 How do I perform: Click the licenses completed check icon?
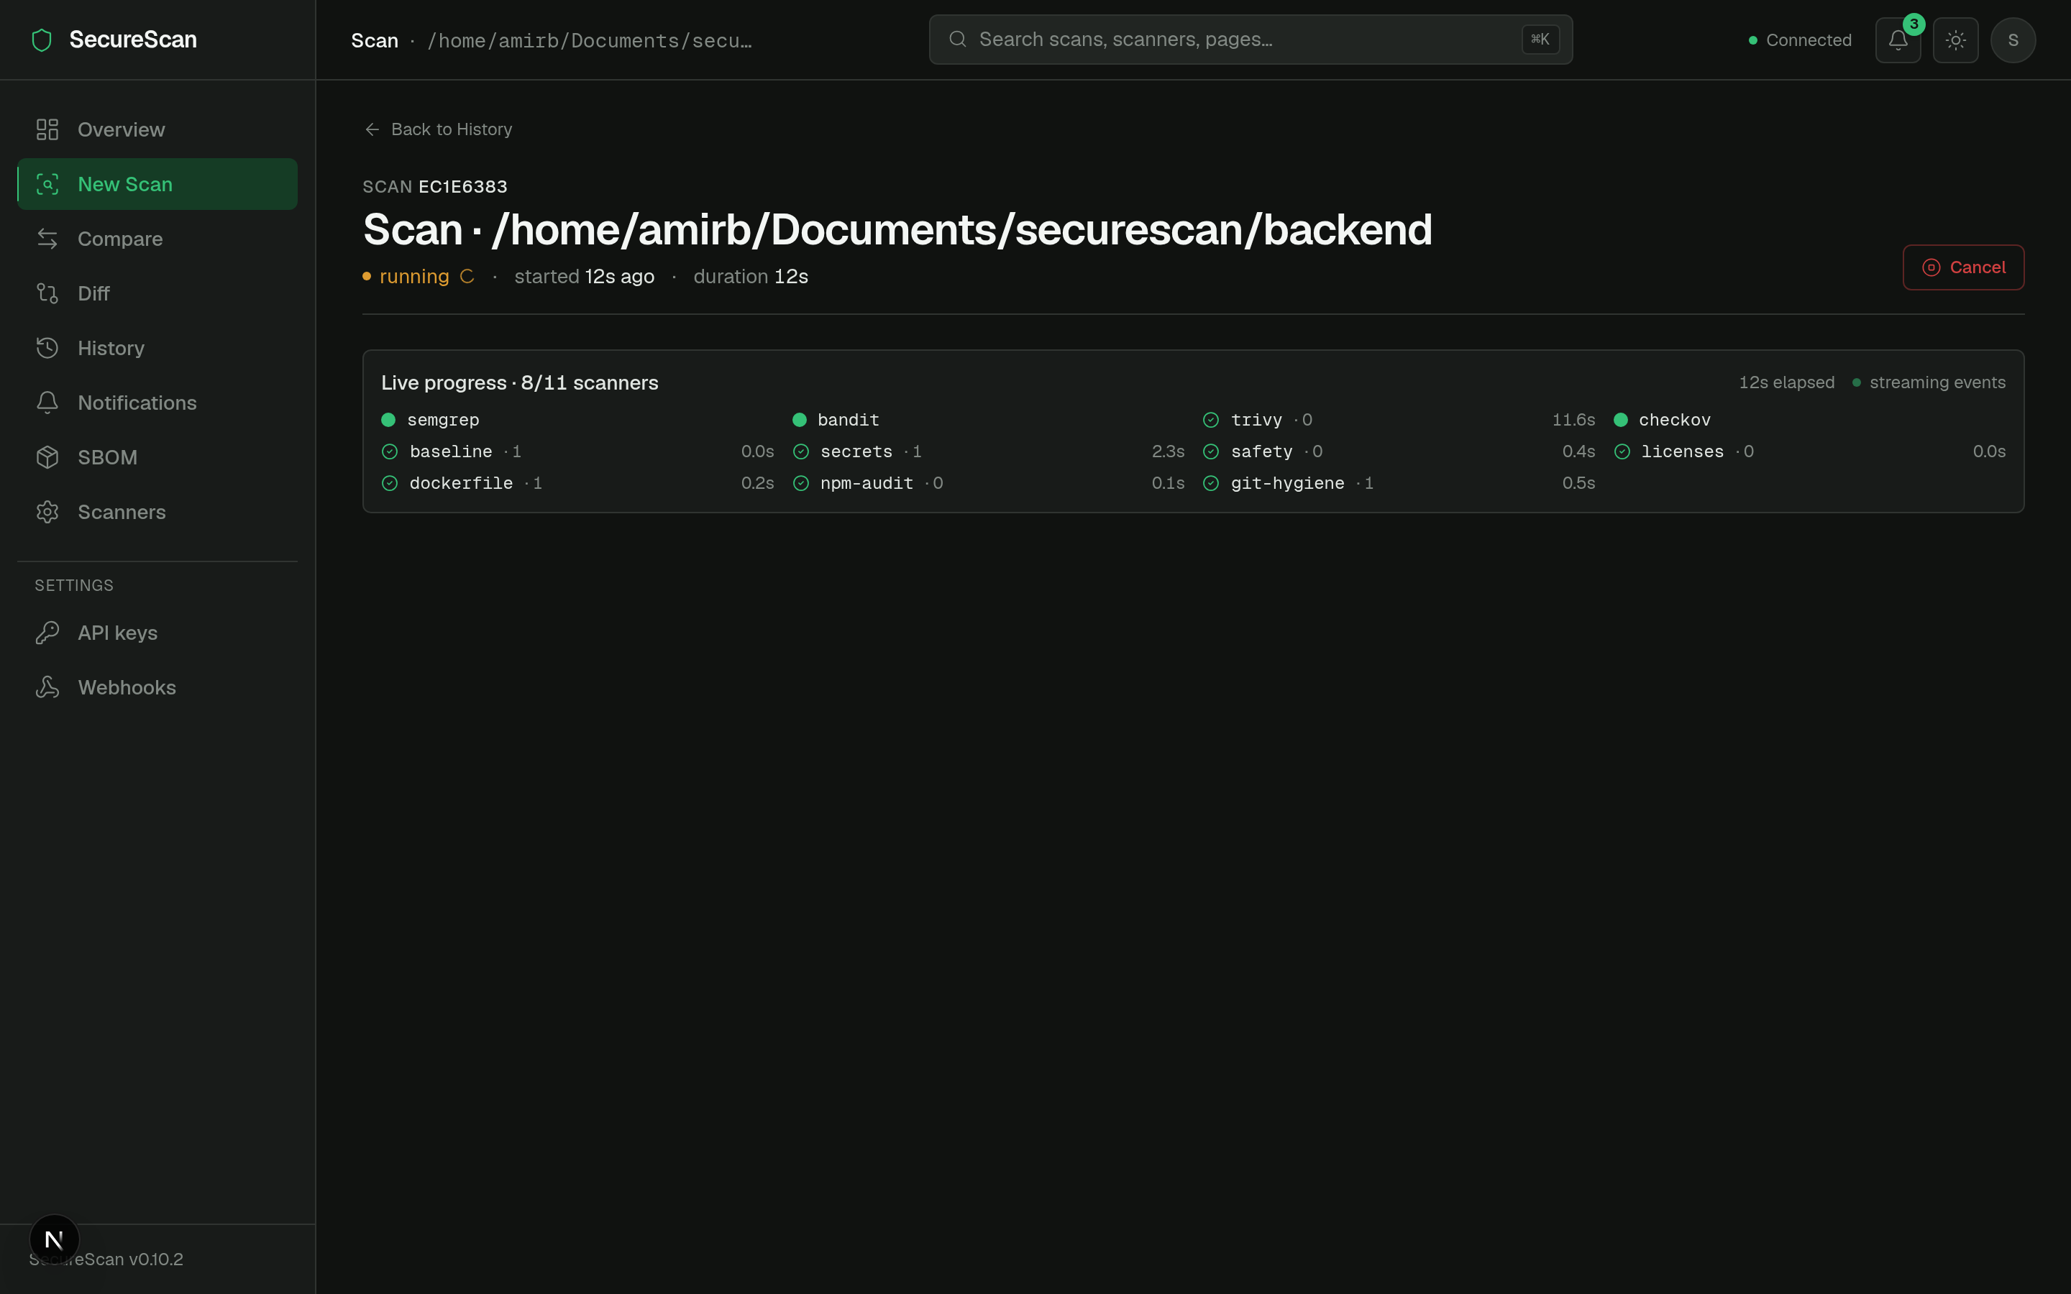tap(1621, 452)
